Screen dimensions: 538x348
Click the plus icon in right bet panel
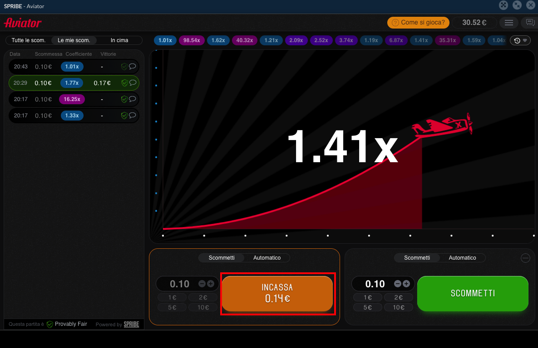point(406,284)
